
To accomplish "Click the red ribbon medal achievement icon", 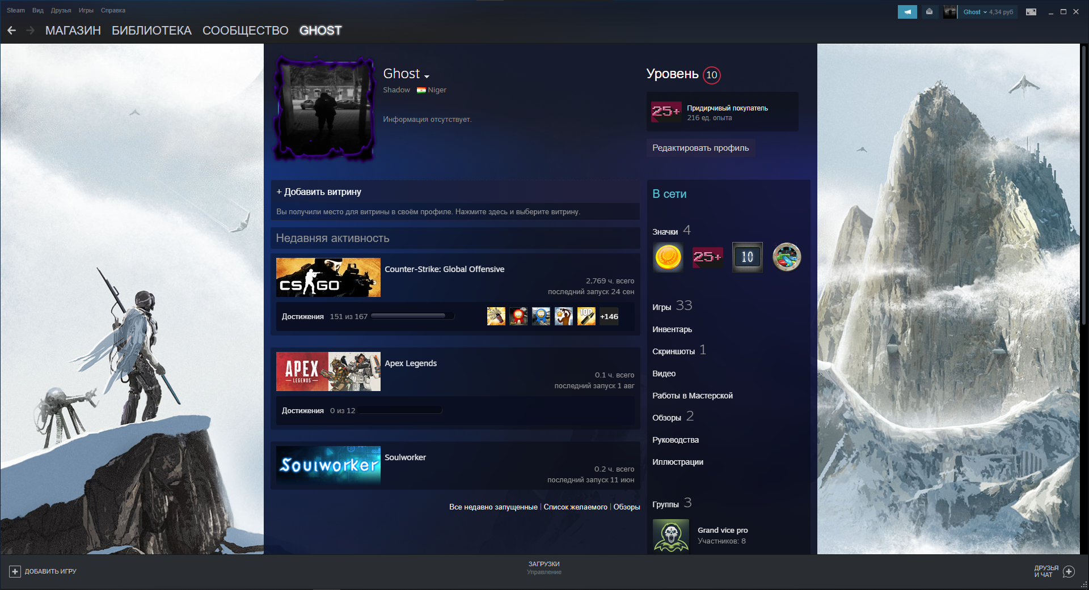I will (x=518, y=316).
